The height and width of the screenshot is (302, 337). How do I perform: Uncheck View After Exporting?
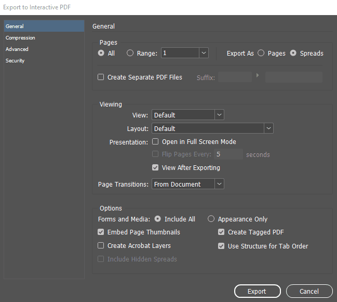tap(155, 167)
